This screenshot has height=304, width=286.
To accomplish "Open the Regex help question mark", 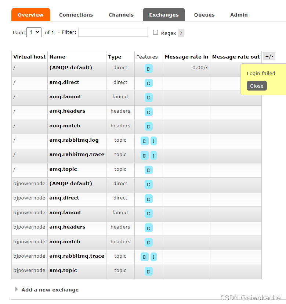I will pos(181,33).
